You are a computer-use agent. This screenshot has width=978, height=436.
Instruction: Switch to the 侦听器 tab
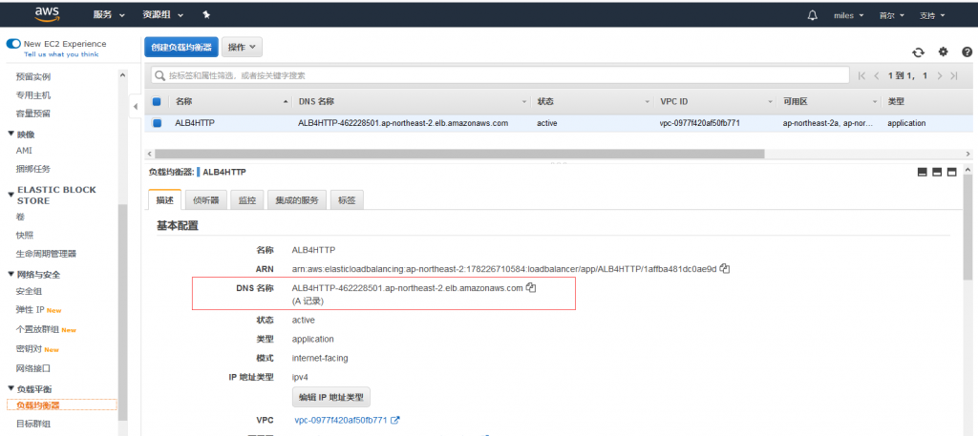point(206,200)
